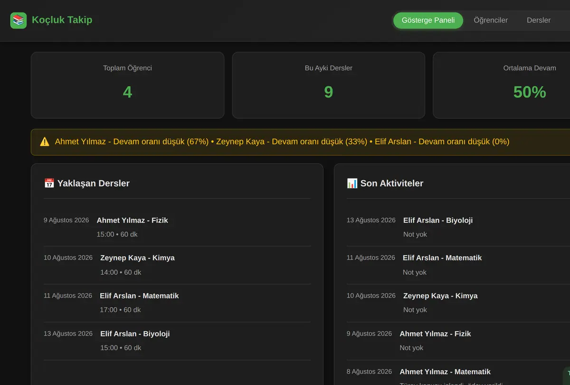This screenshot has height=385, width=570.
Task: Open the Gösterge Paneli tab
Action: click(428, 20)
